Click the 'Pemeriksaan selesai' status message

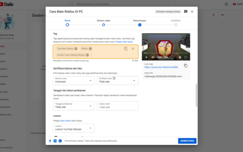(91, 141)
